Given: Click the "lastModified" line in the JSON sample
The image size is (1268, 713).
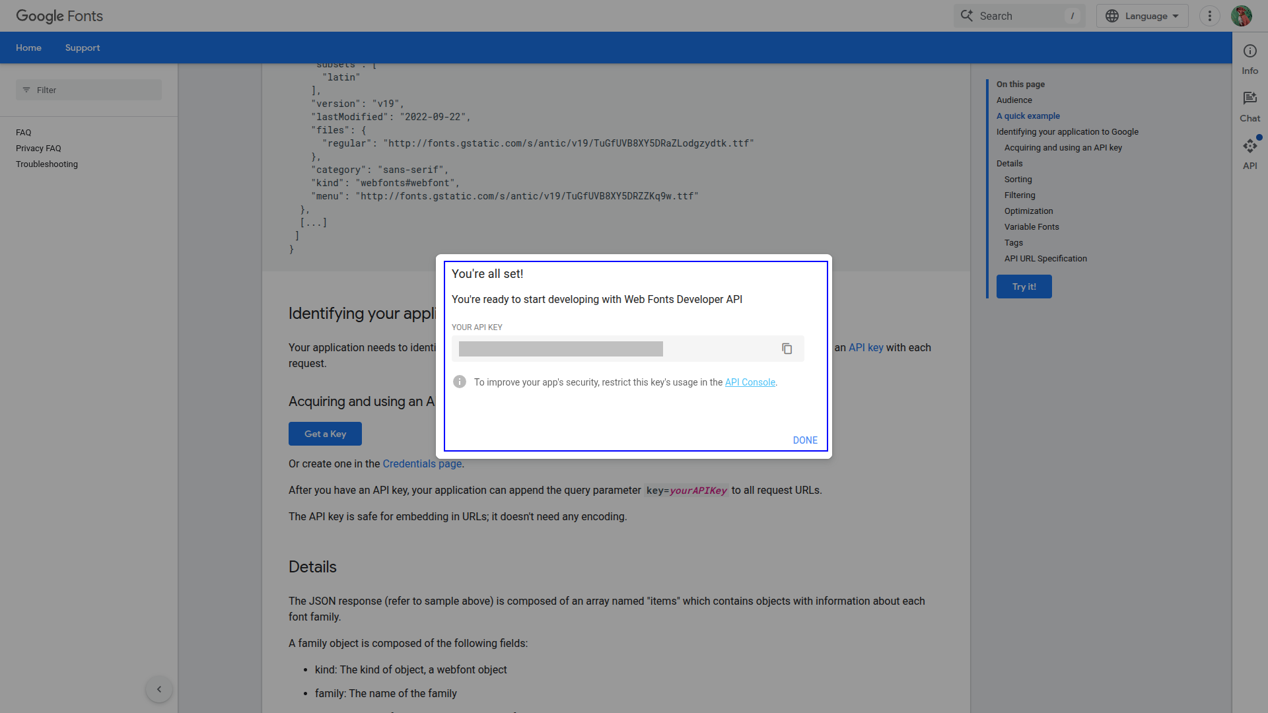Looking at the screenshot, I should click(391, 117).
